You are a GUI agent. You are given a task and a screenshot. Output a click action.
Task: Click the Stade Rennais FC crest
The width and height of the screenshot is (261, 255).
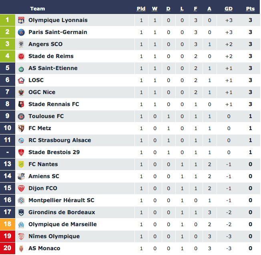21,104
